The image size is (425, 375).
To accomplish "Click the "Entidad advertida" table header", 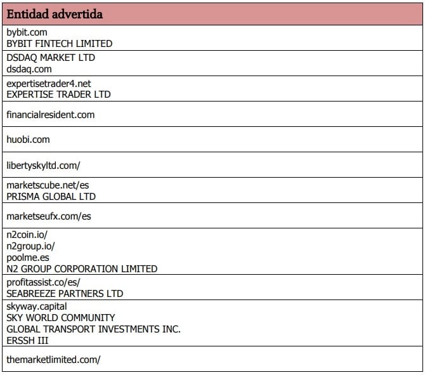I will pos(55,13).
